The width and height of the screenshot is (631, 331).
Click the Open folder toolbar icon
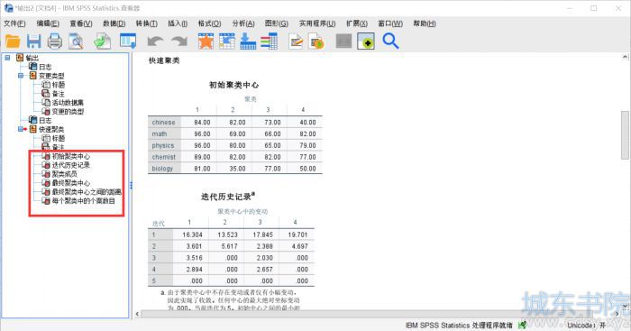[x=13, y=41]
